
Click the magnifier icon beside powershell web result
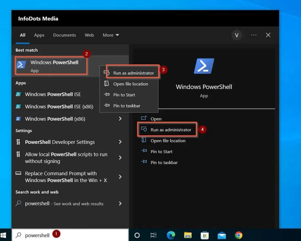19,203
